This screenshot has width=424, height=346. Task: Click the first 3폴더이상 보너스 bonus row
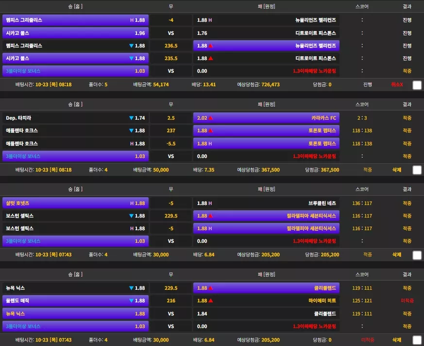coord(75,71)
